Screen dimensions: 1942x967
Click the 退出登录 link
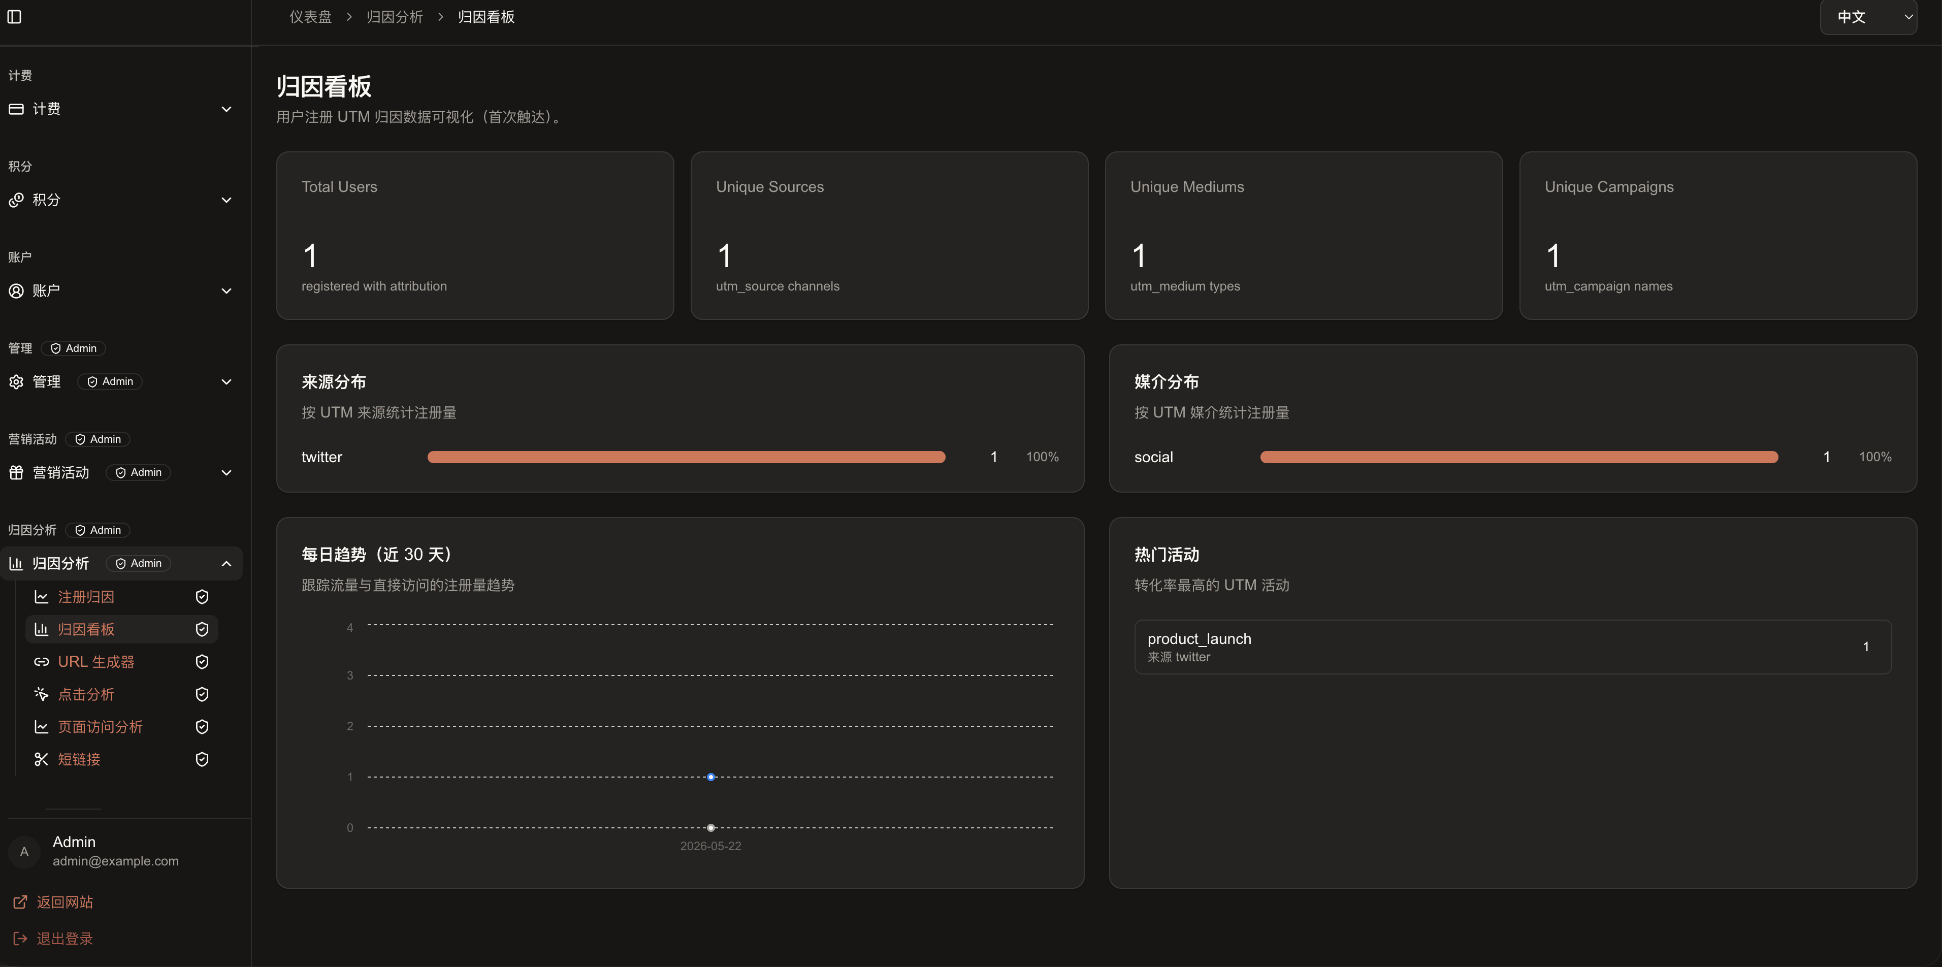65,939
